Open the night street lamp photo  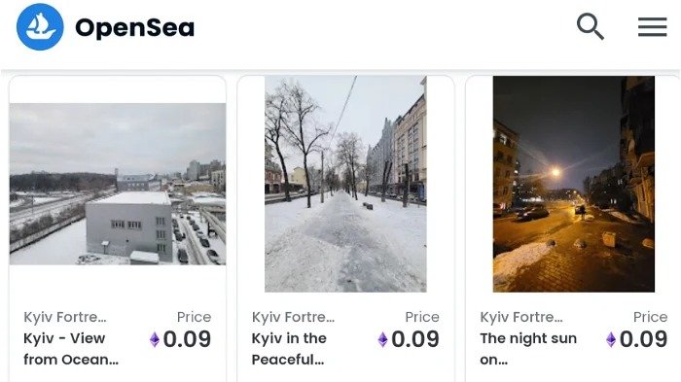tap(574, 184)
